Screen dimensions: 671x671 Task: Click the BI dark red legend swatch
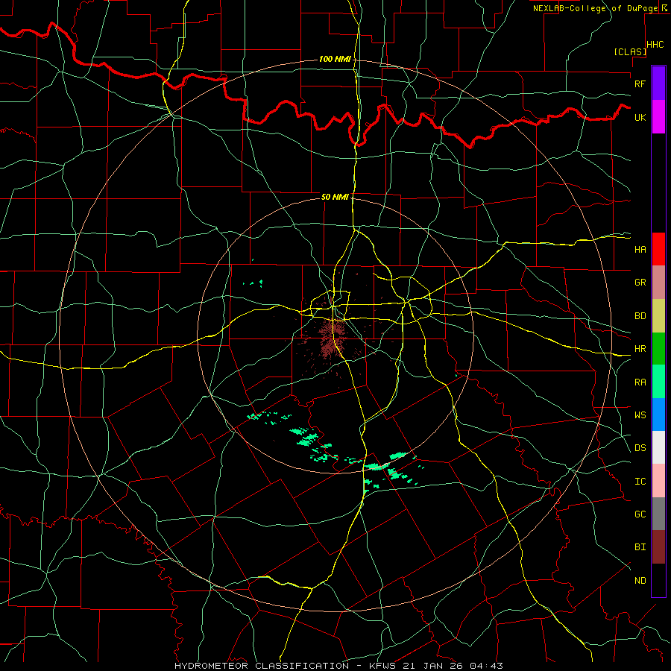pos(658,547)
